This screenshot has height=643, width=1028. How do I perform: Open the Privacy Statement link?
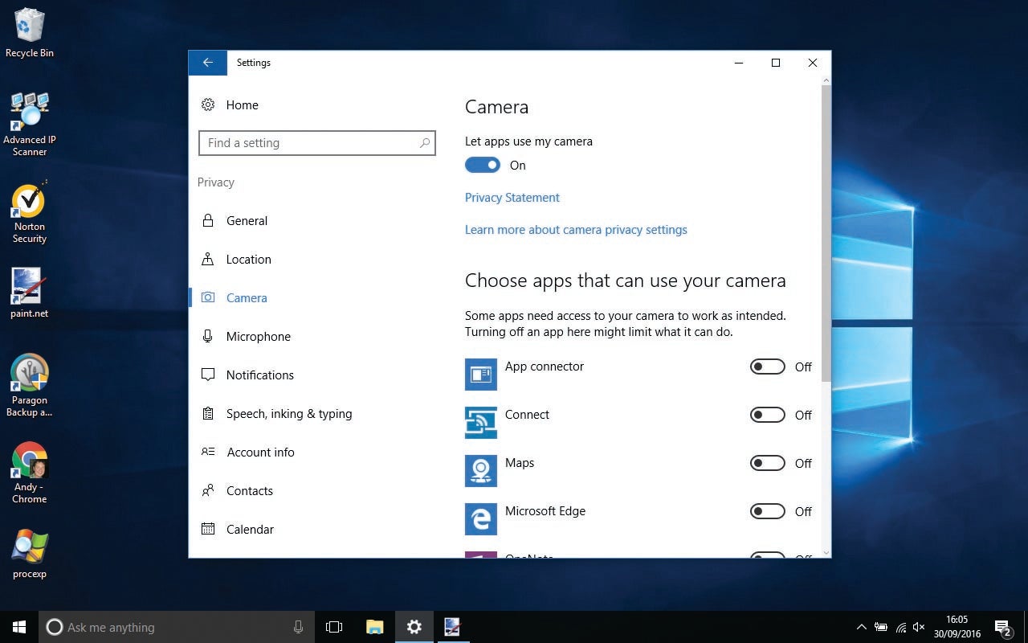click(x=512, y=198)
